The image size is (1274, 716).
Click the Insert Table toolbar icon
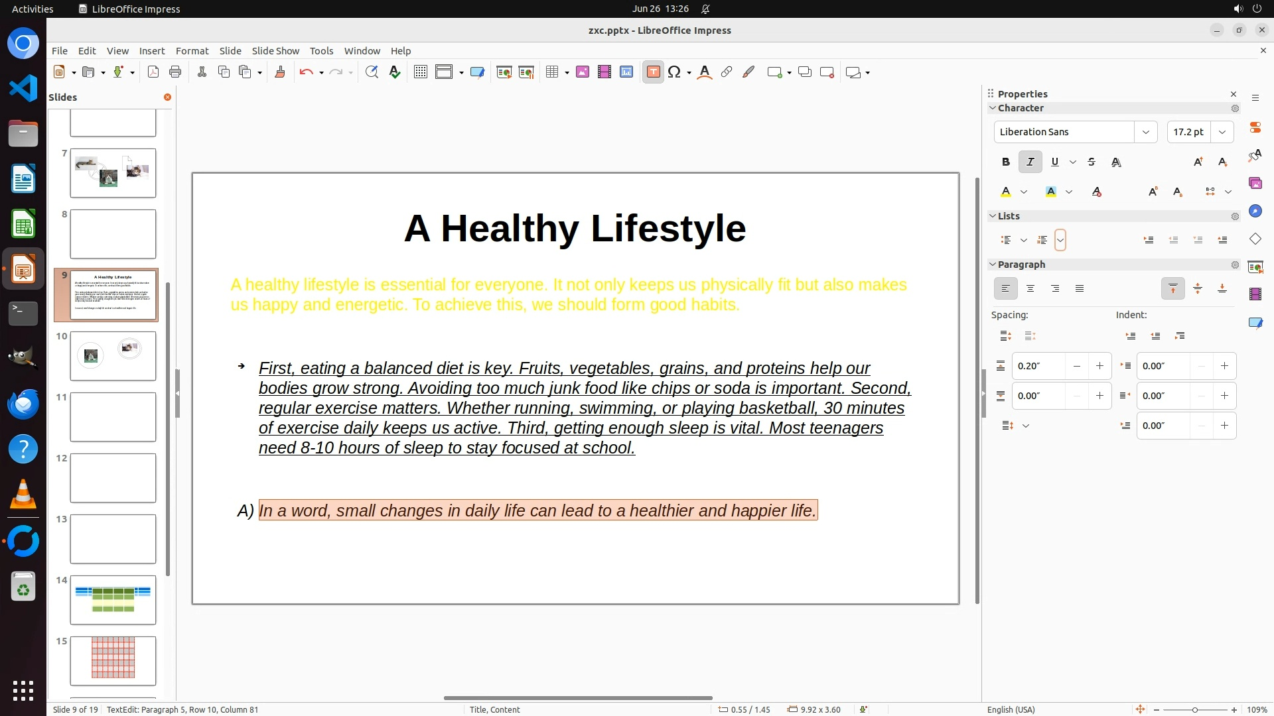551,72
